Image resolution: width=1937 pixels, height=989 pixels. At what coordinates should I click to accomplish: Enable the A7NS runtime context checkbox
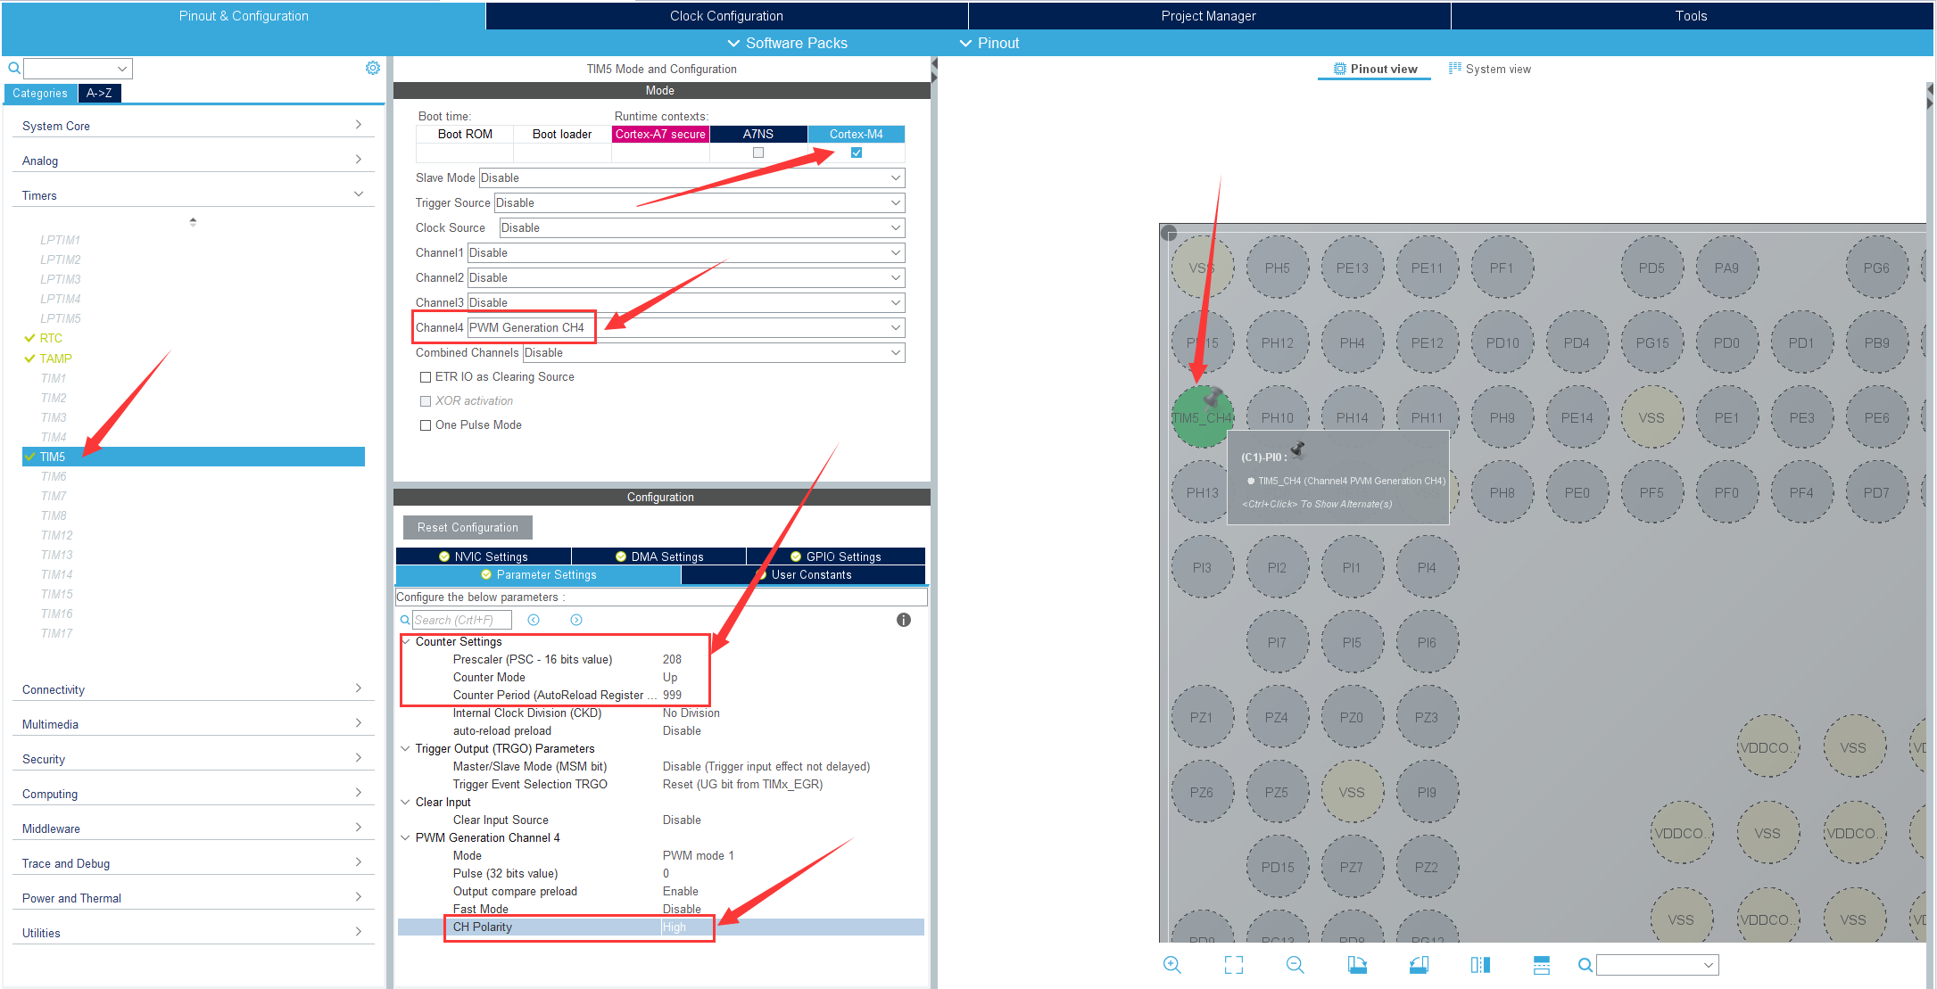tap(758, 152)
